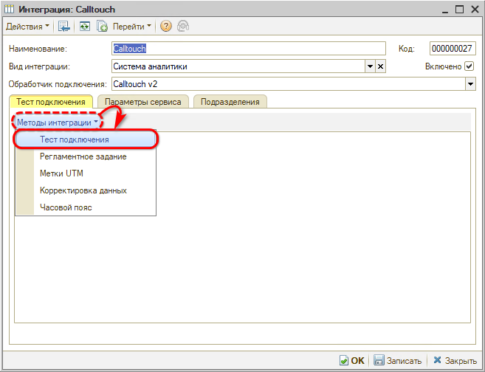Screen dimensions: 485x372
Task: Click the find-in-list toolbar icon
Action: click(64, 27)
